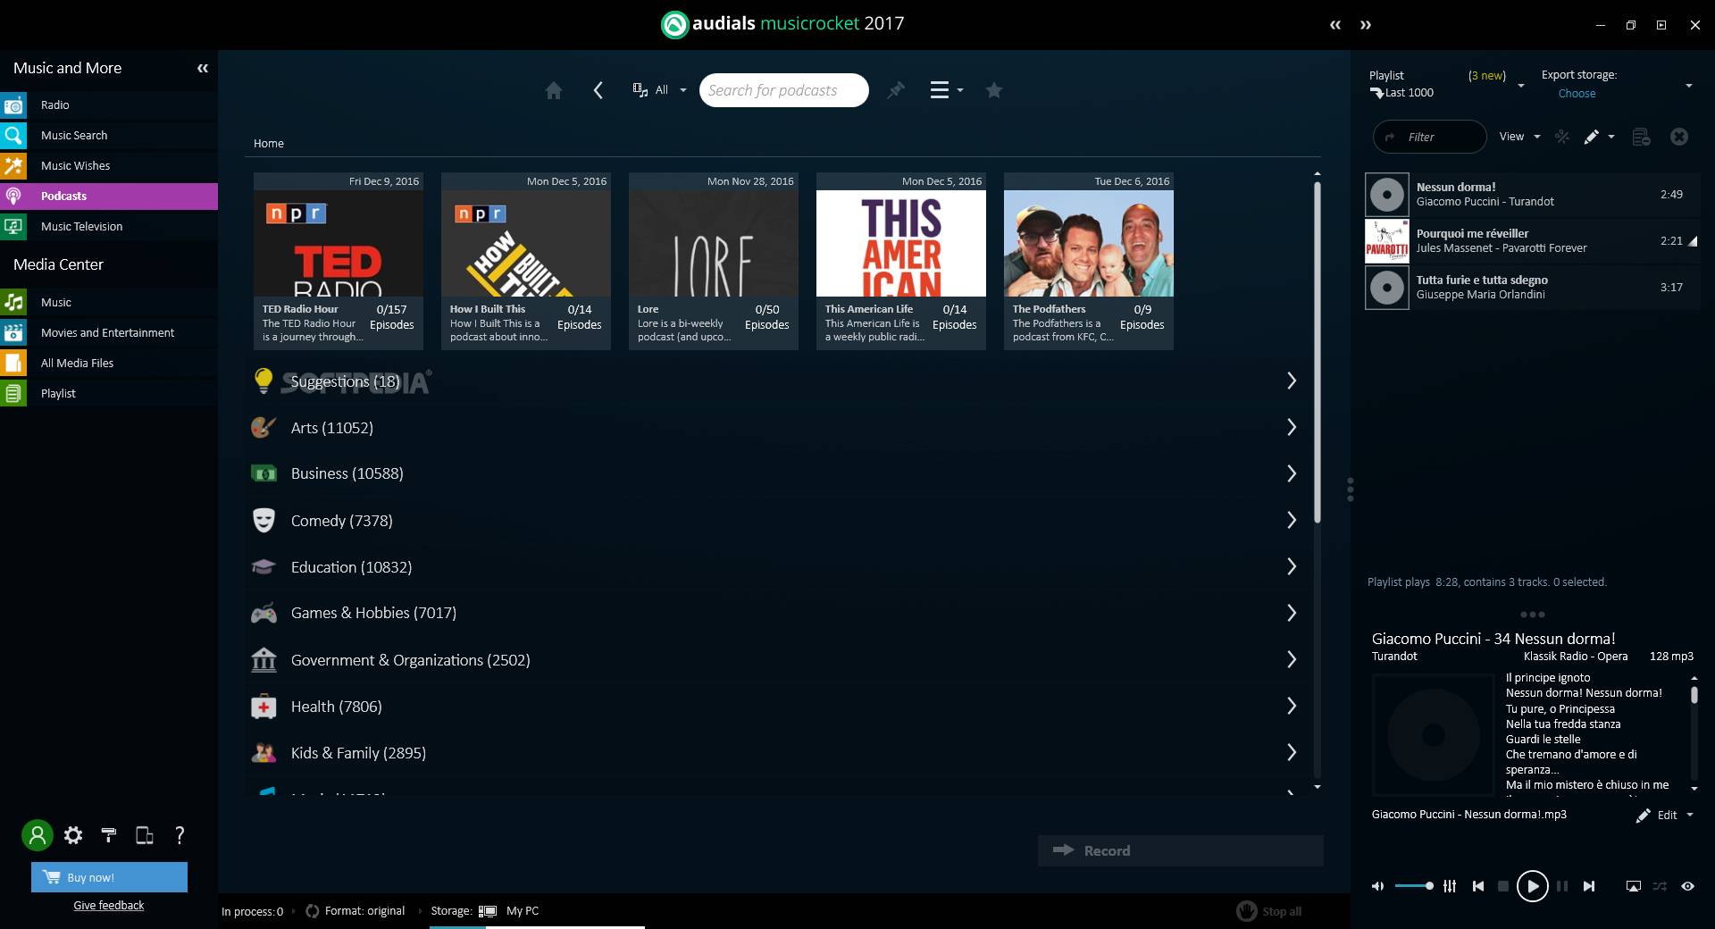Open the All source filter dropdown
The height and width of the screenshot is (929, 1715).
660,90
